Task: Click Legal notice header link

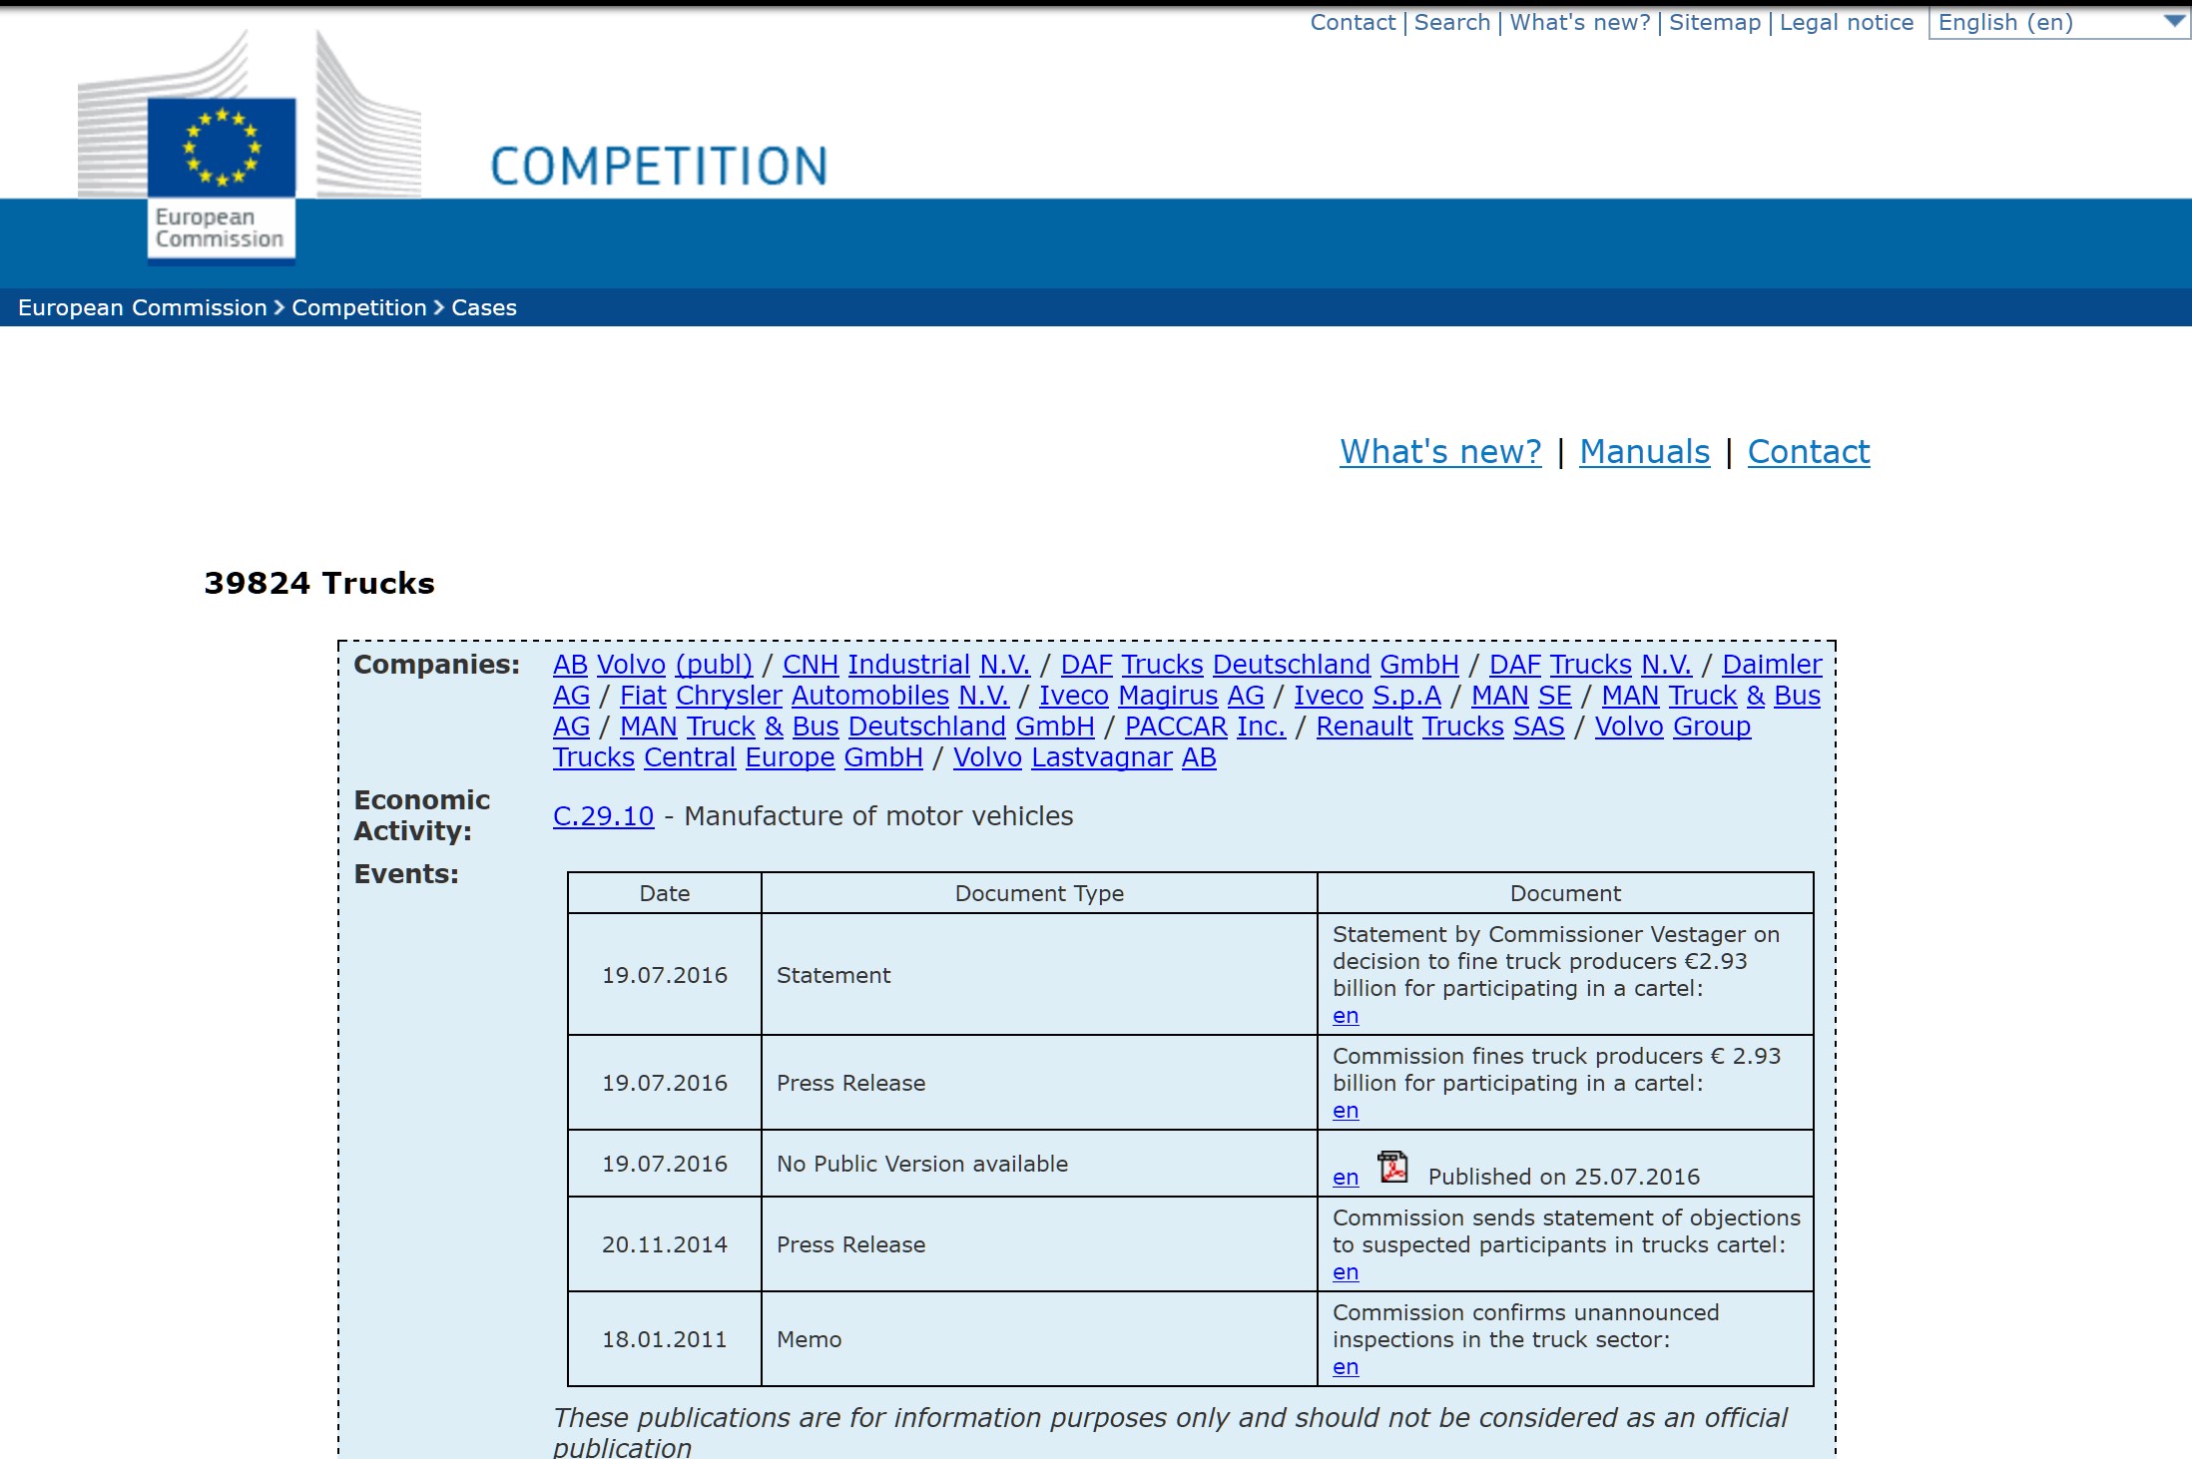Action: (x=1846, y=23)
